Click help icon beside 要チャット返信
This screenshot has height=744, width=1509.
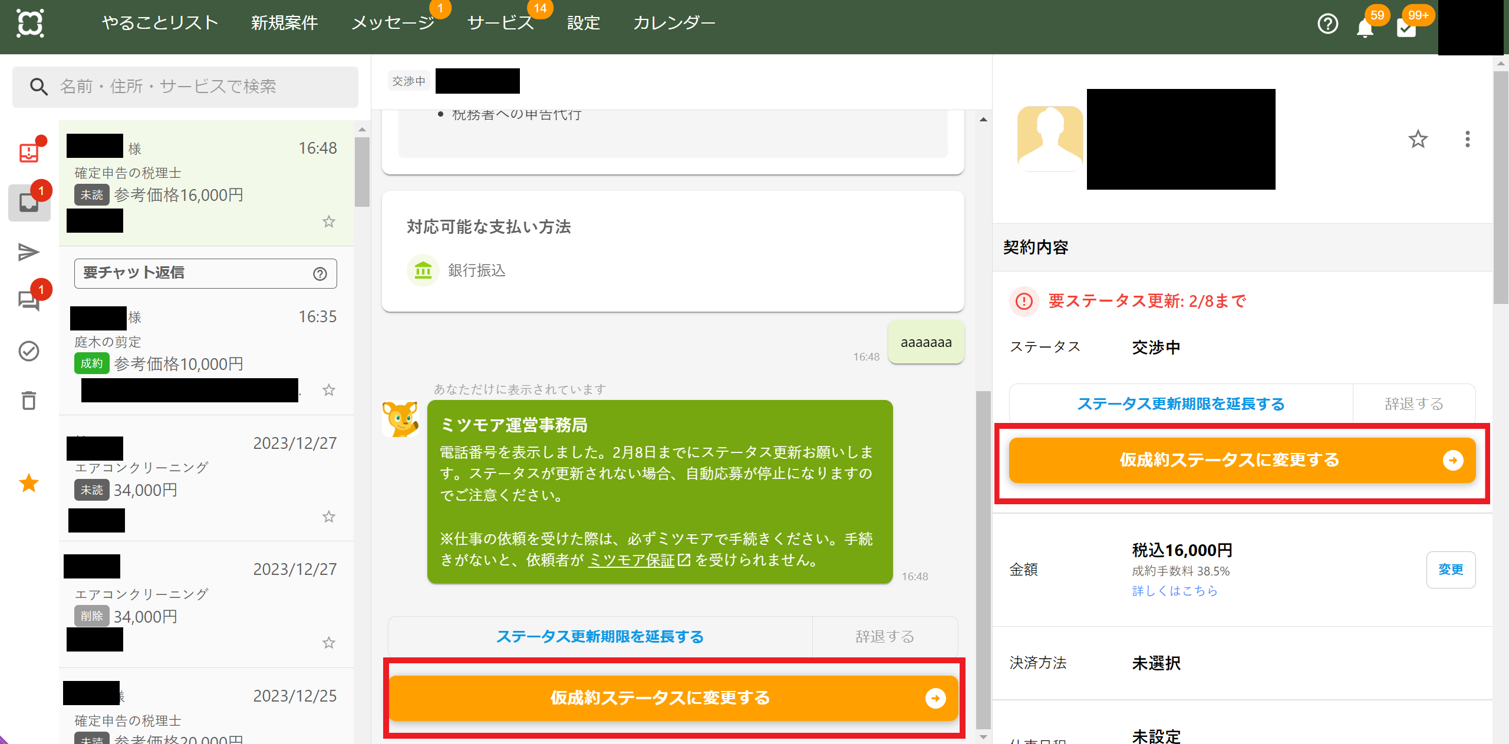[x=320, y=274]
